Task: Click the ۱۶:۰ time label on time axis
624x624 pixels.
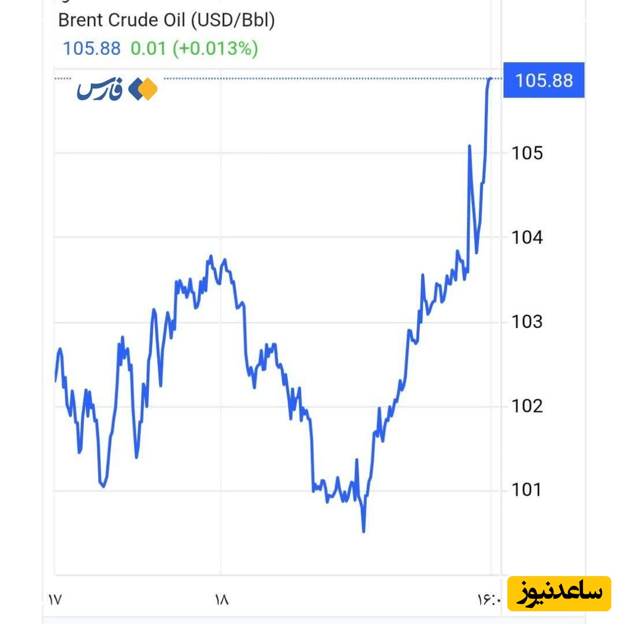Action: click(x=489, y=600)
